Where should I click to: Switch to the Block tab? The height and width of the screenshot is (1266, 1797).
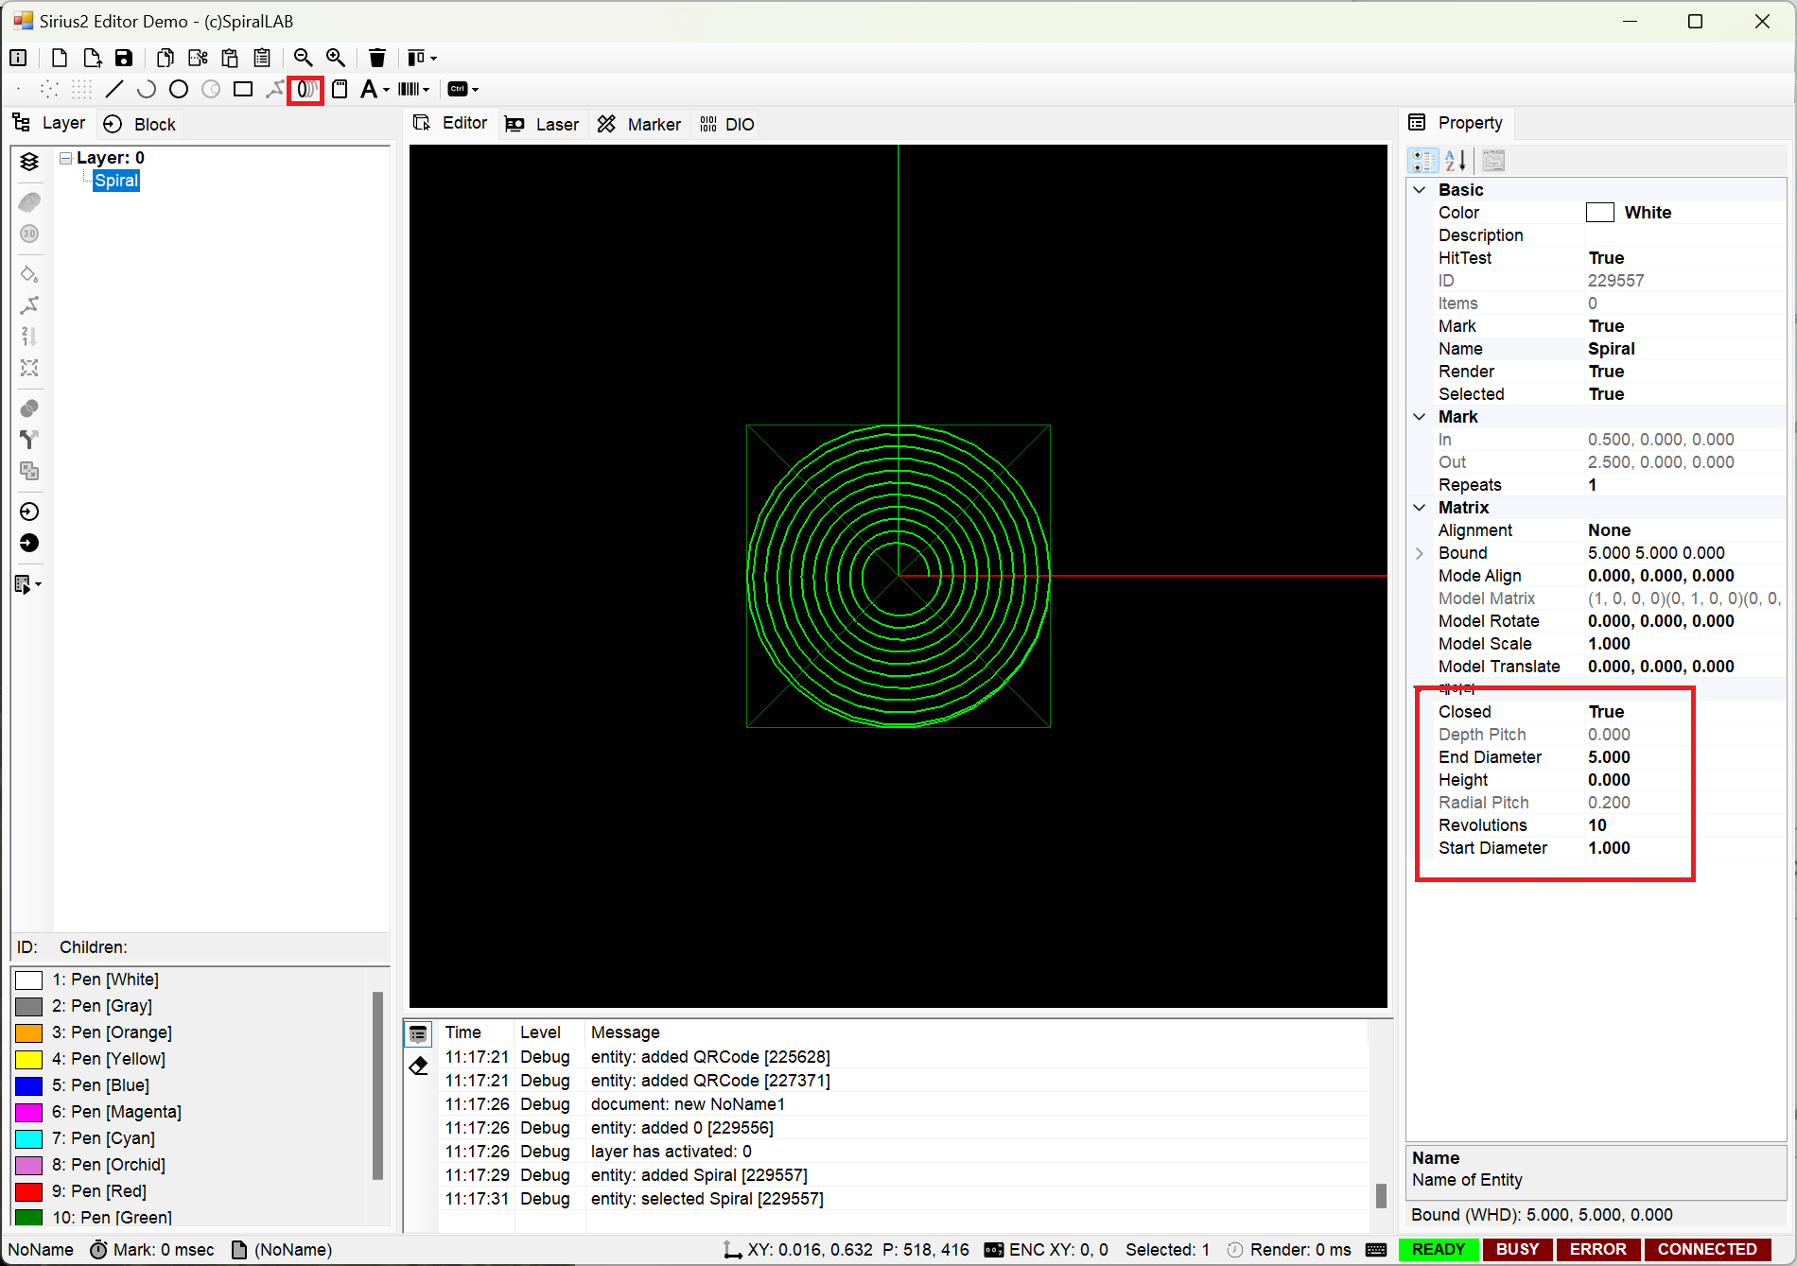pyautogui.click(x=140, y=124)
